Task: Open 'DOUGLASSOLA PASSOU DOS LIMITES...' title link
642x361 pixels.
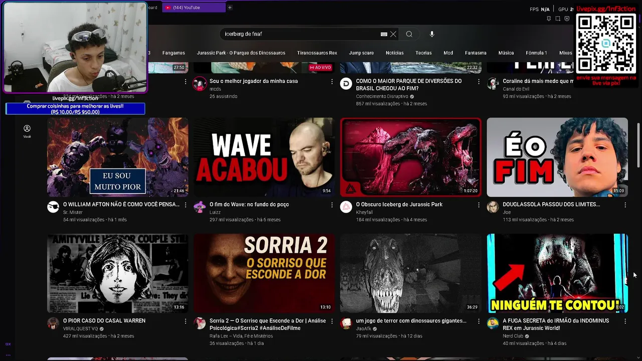Action: coord(551,205)
